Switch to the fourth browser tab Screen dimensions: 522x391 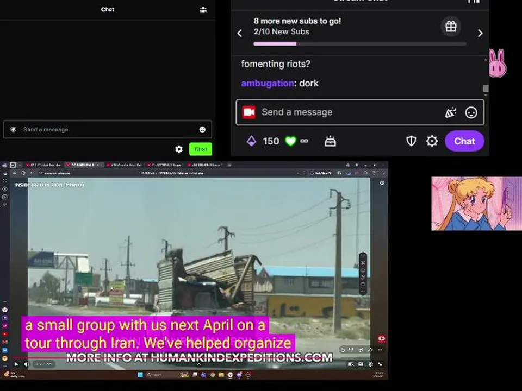click(165, 165)
